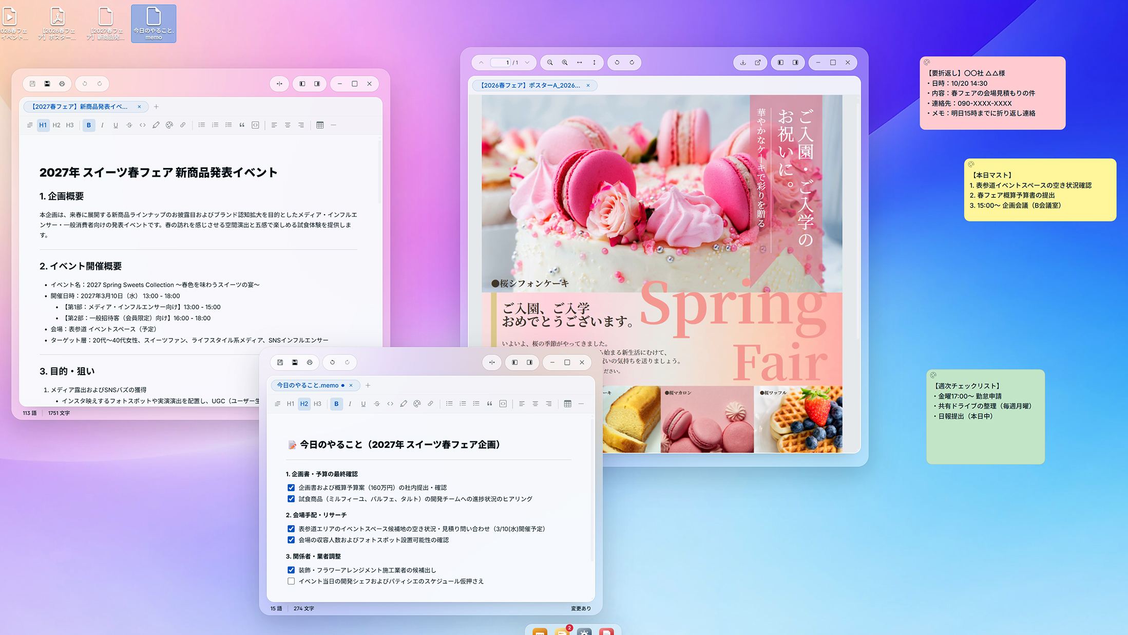Uncheck 表参道エリアのイベントスペース checkbox
Screen dimensions: 1128x635
(x=291, y=529)
